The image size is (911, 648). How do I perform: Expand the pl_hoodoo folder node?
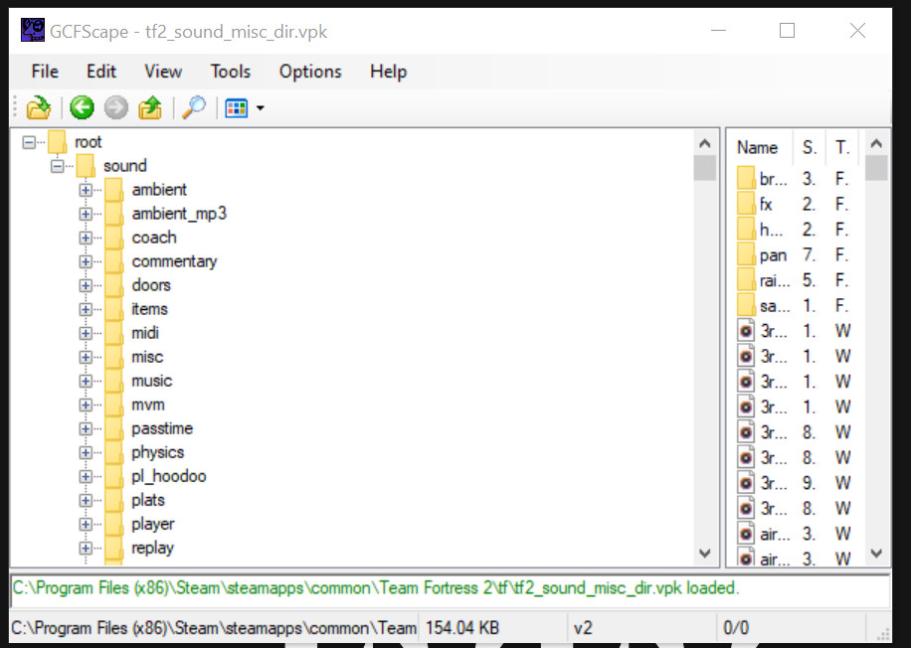tap(86, 476)
